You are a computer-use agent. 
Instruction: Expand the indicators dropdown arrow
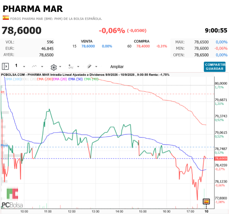pos(78,67)
